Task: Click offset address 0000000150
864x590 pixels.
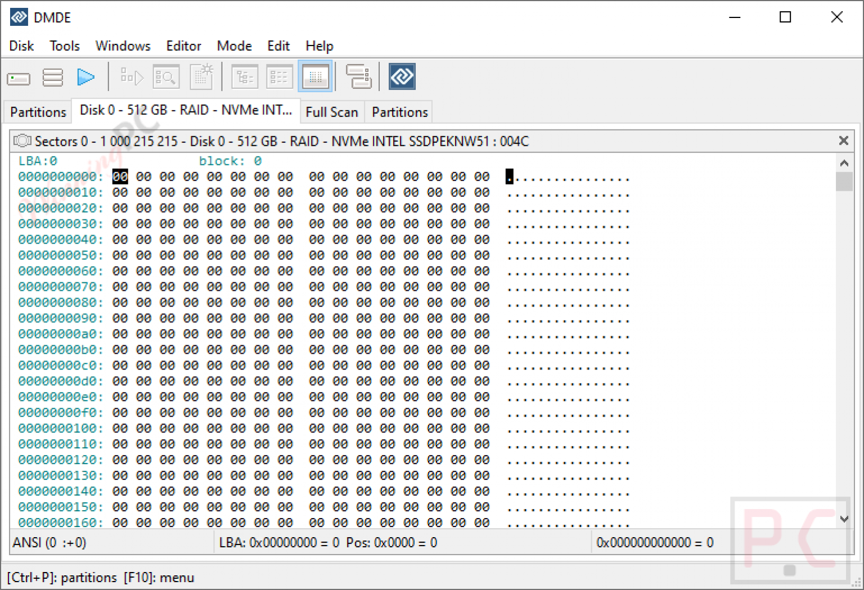Action: point(61,507)
